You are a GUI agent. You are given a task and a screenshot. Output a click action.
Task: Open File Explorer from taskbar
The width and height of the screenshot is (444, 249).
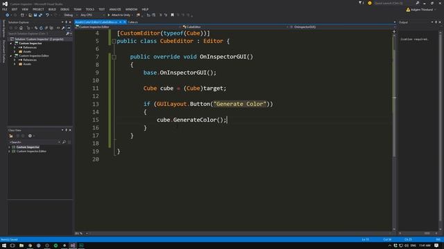[22, 246]
